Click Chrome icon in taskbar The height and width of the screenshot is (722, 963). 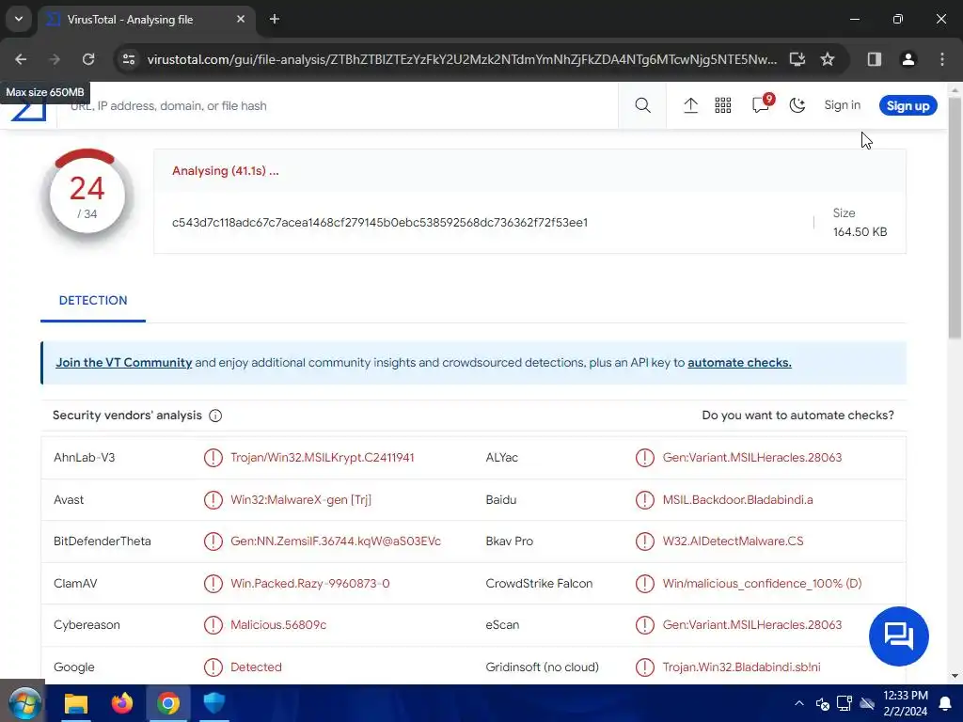coord(168,703)
